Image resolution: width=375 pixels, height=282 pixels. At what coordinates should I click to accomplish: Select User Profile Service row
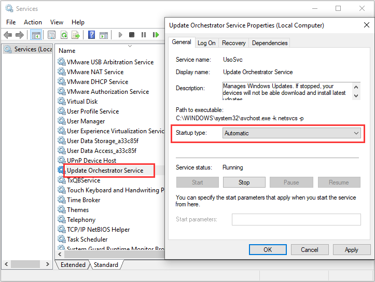93,111
